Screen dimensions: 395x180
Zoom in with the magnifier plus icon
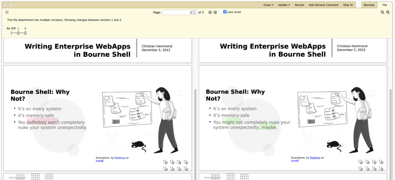click(388, 12)
